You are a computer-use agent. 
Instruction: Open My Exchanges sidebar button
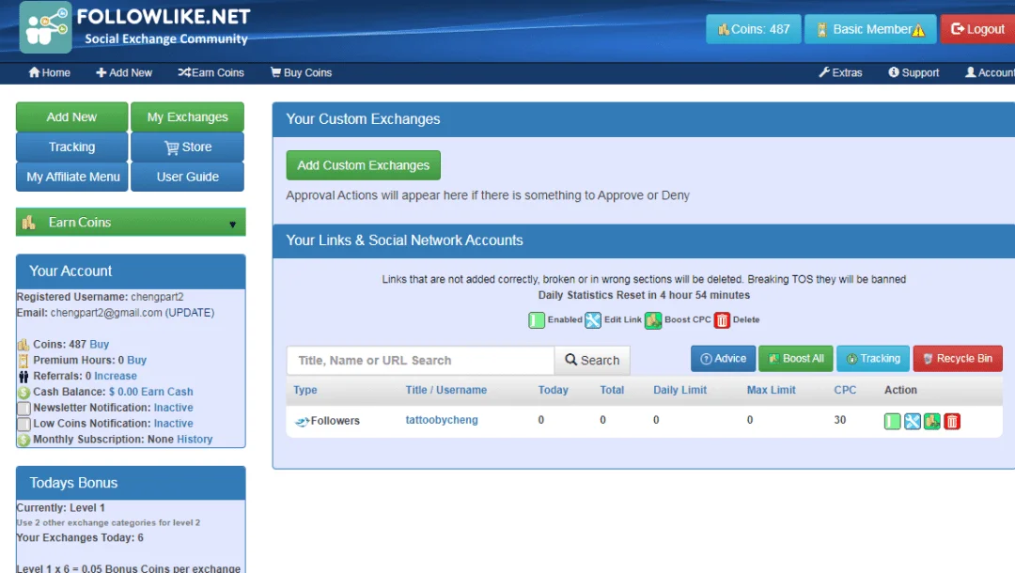click(187, 117)
